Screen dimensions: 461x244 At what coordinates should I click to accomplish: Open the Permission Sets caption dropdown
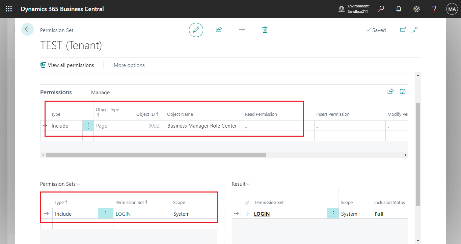point(79,184)
